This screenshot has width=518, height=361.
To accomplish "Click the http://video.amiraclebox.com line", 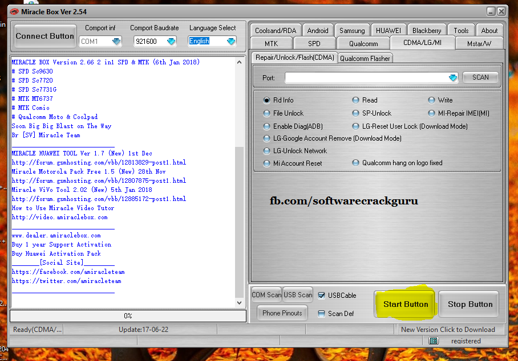I will [x=59, y=218].
